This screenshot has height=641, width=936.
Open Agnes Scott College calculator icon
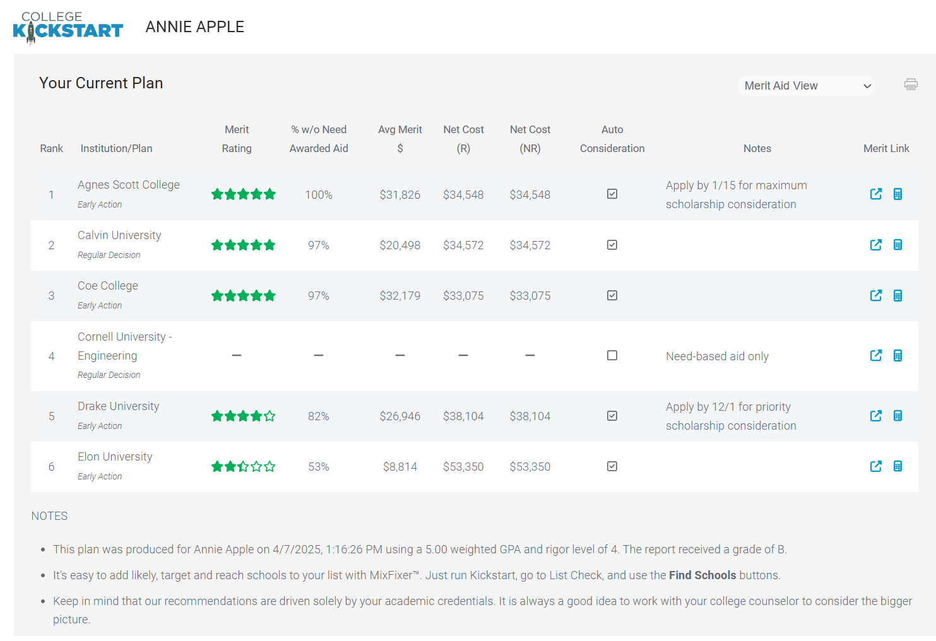point(897,194)
